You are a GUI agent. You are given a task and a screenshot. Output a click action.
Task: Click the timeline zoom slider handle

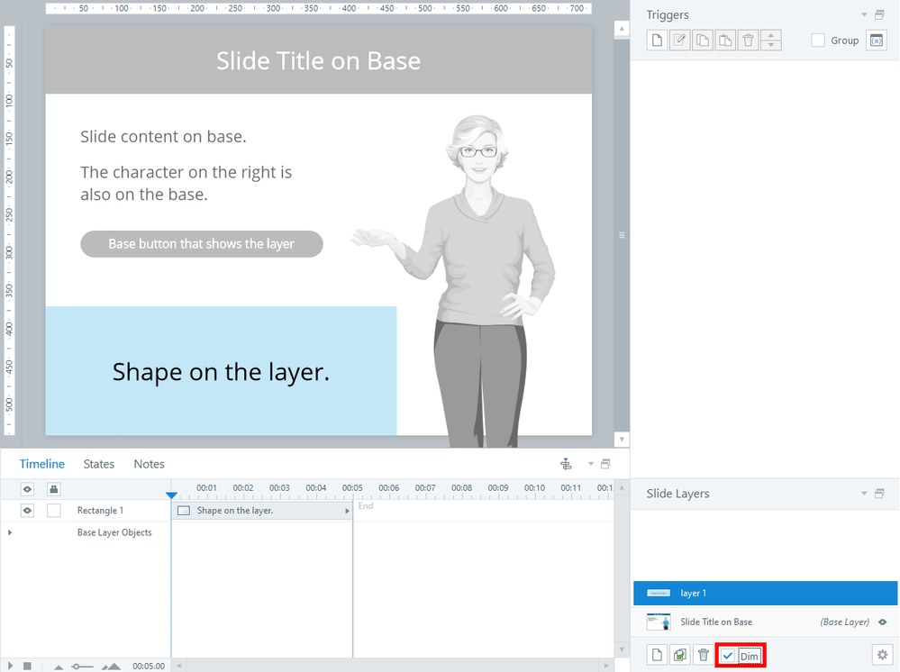click(76, 667)
